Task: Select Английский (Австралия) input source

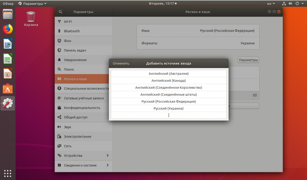Action: [x=168, y=74]
